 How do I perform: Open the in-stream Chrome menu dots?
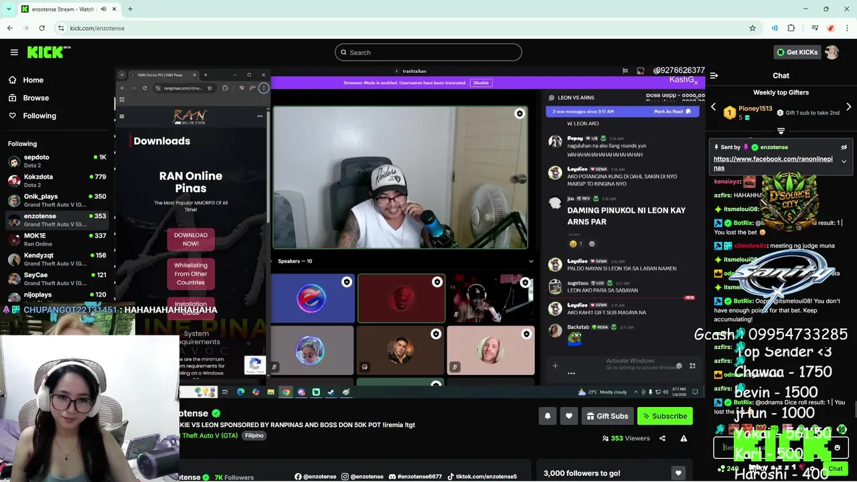264,88
